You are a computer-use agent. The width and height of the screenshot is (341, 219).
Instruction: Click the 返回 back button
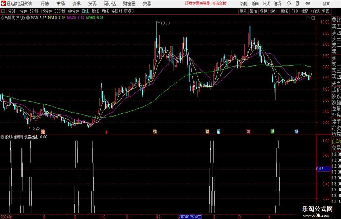(x=325, y=11)
